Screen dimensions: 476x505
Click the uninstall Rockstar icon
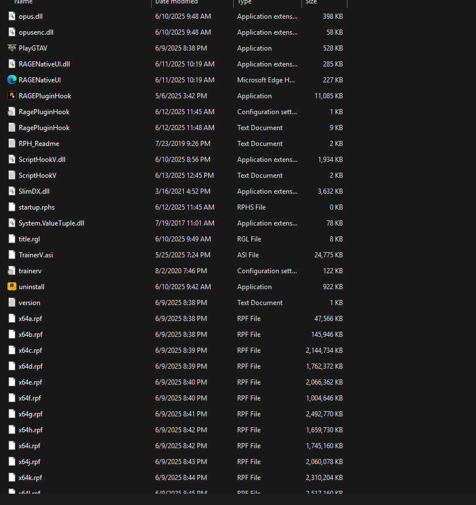[12, 287]
